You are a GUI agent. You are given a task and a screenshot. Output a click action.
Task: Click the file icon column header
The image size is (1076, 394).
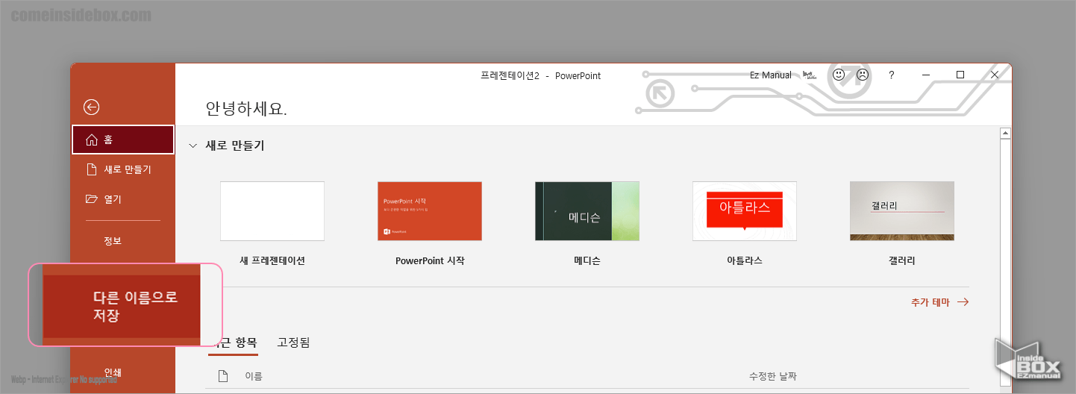click(x=222, y=376)
